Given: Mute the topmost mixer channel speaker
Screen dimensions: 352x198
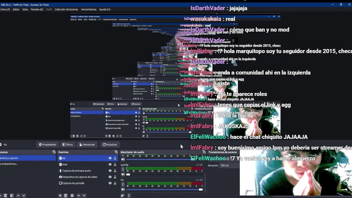Looking at the screenshot, I should pos(123,159).
